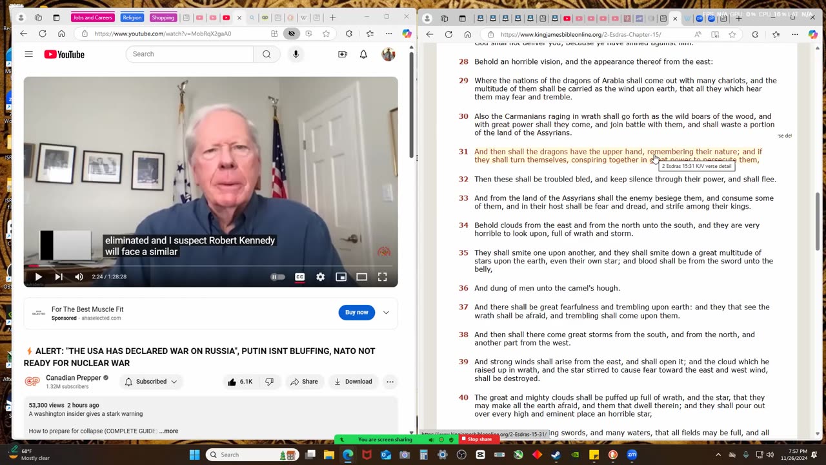Toggle autoplay switch in video player
826x465 pixels.
tap(277, 277)
